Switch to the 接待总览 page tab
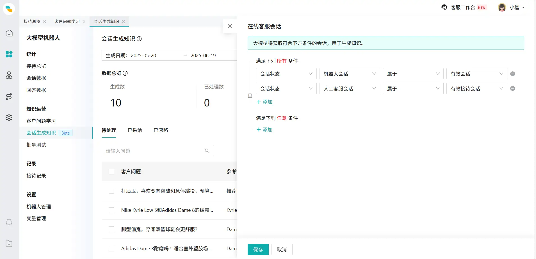The image size is (536, 259). 32,22
